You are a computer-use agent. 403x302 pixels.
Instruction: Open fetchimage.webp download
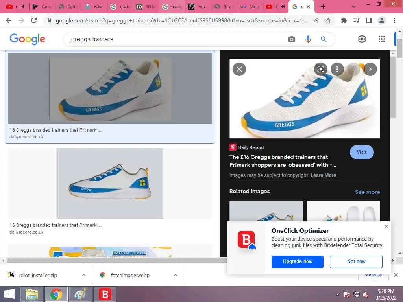(x=130, y=275)
